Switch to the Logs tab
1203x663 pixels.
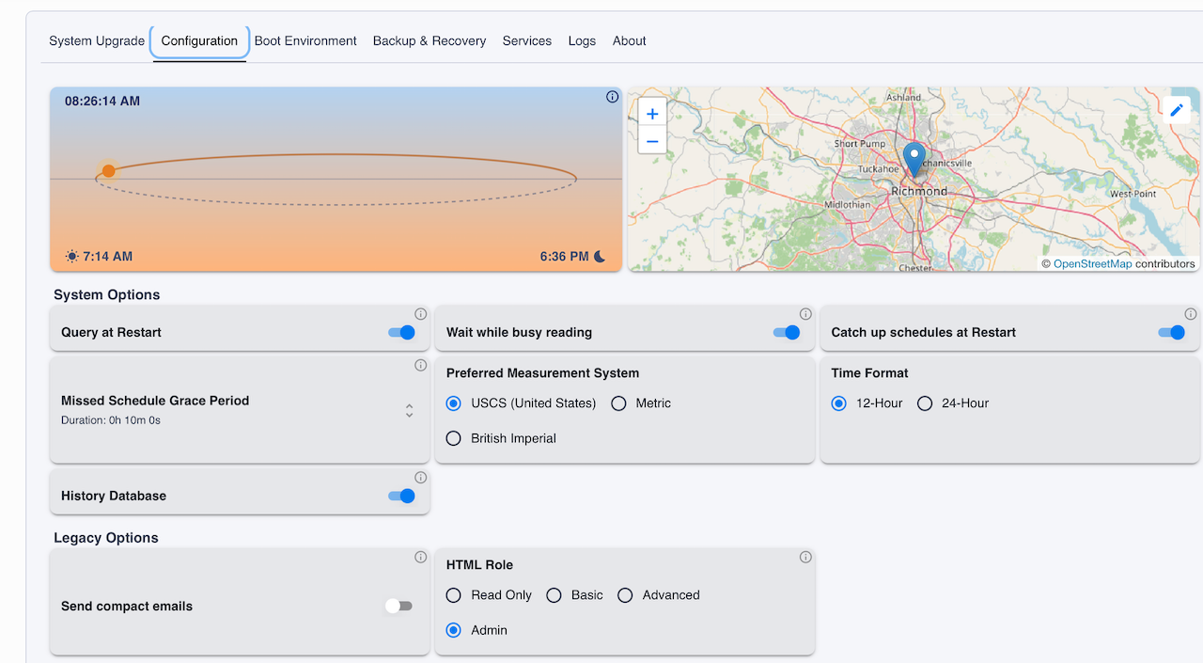[x=582, y=41]
